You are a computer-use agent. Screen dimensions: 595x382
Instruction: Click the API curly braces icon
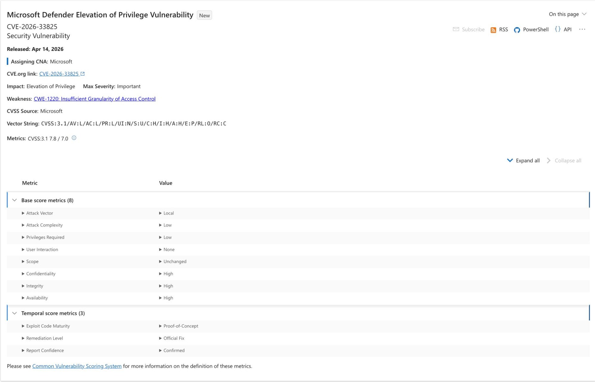coord(558,29)
